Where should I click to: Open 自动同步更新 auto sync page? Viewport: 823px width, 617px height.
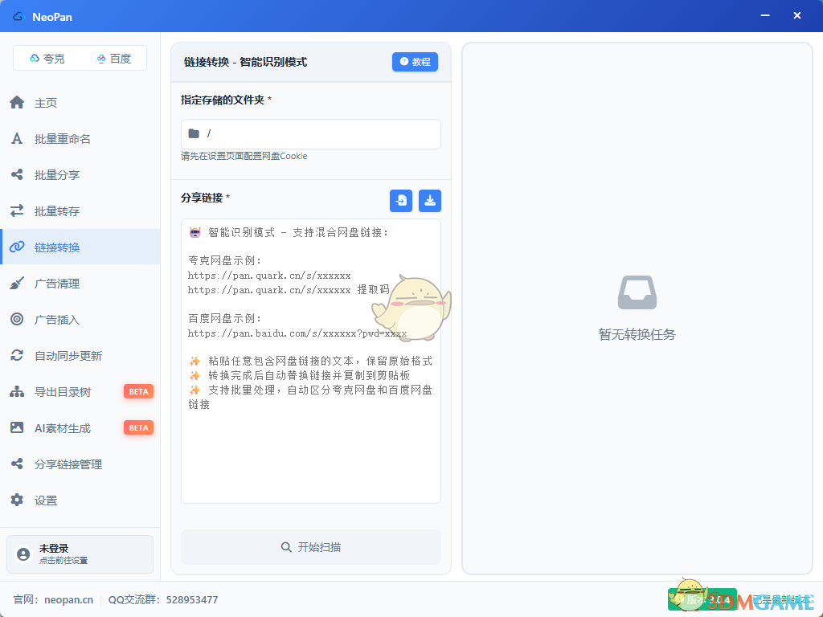click(x=68, y=356)
